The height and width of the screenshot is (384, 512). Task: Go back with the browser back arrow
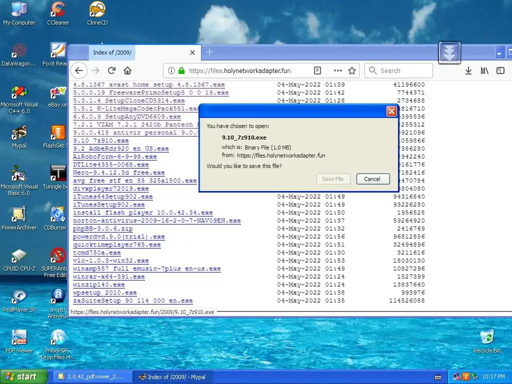pos(79,70)
